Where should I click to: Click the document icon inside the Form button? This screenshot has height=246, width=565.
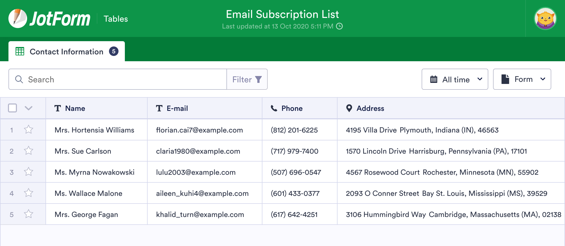[x=505, y=79]
